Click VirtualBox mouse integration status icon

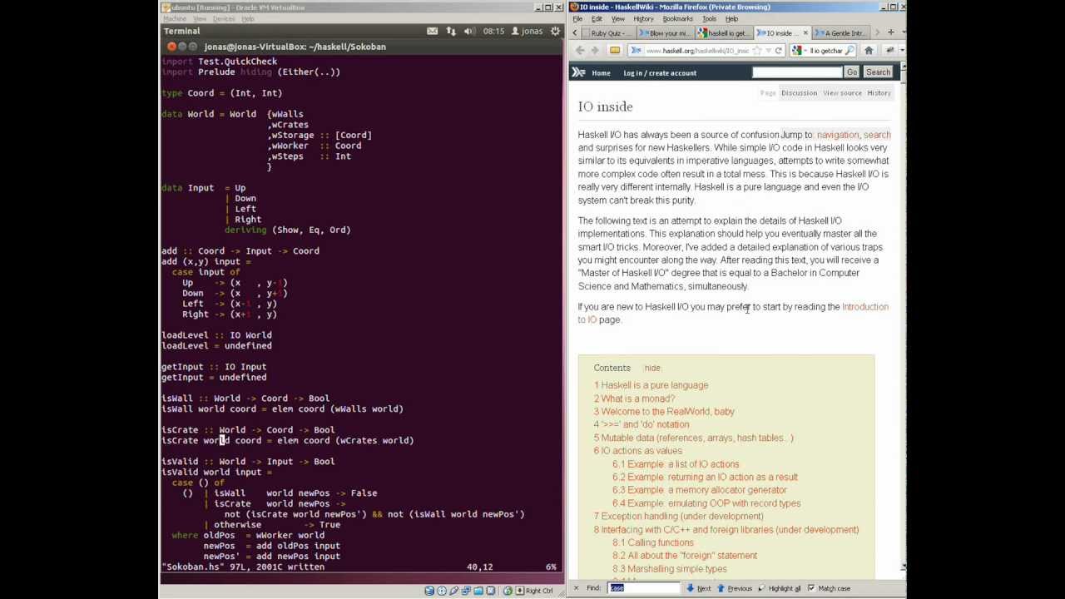(x=508, y=591)
